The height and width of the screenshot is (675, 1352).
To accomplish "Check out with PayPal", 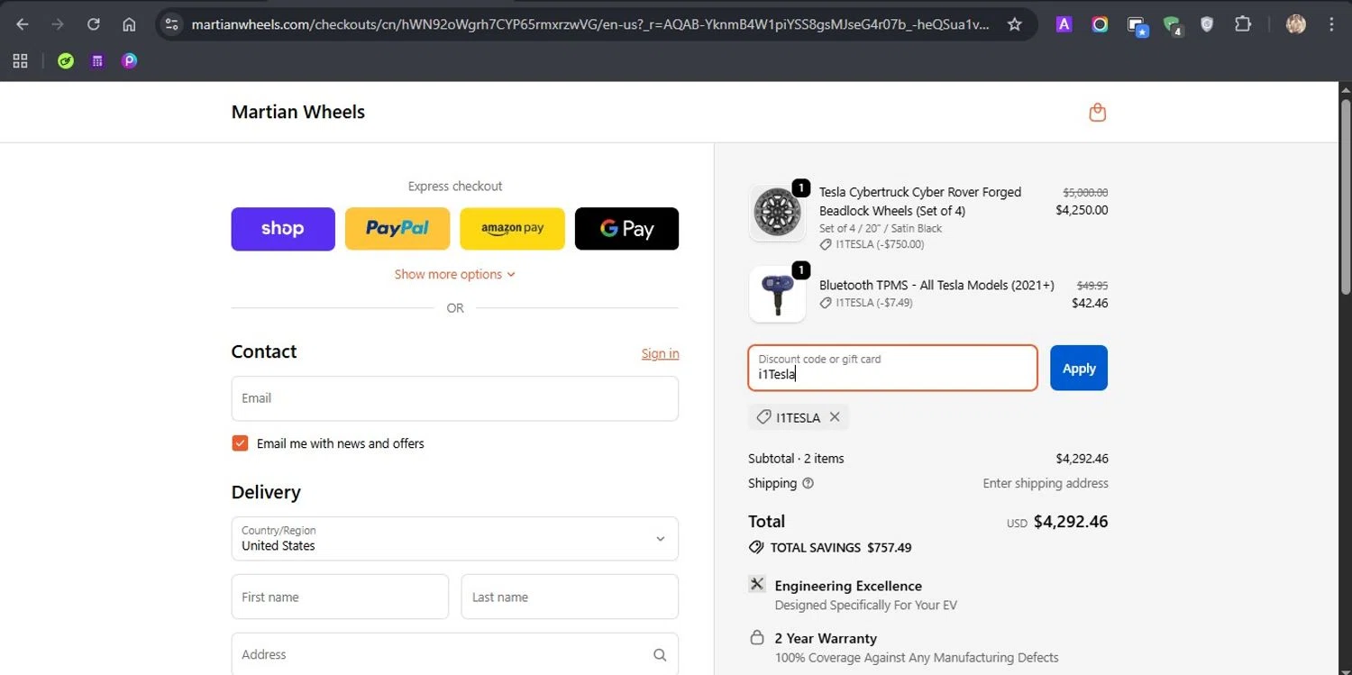I will coord(397,229).
